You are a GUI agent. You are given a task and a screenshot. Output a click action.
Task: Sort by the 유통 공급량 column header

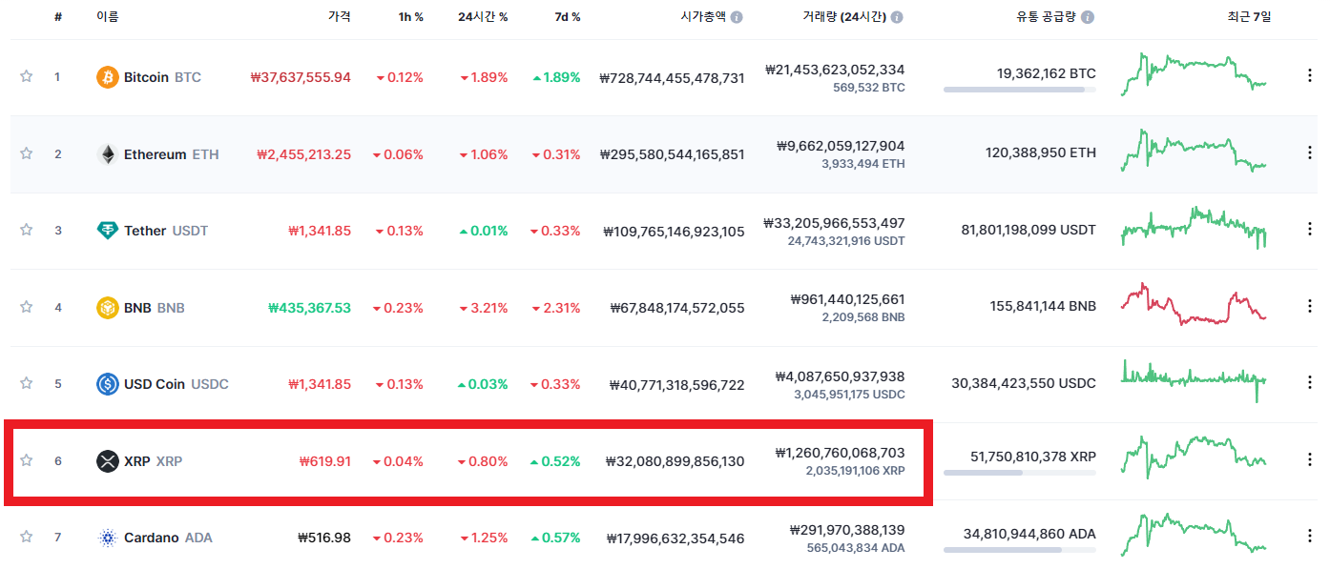pyautogui.click(x=1047, y=17)
